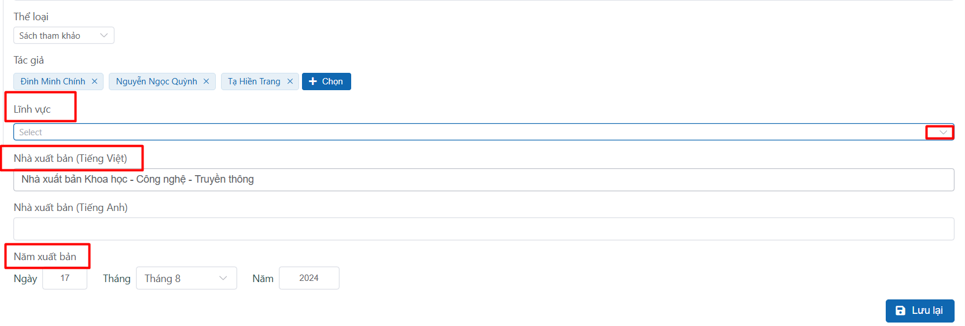Select the Đinh Minh Chính author name
Screen dimensions: 965x326
point(53,81)
